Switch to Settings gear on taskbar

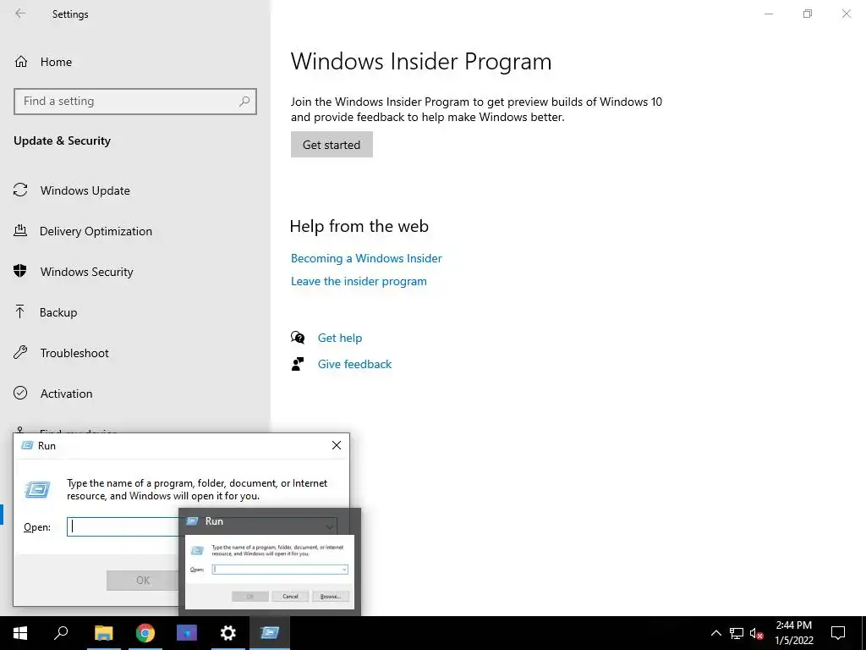[x=227, y=633]
